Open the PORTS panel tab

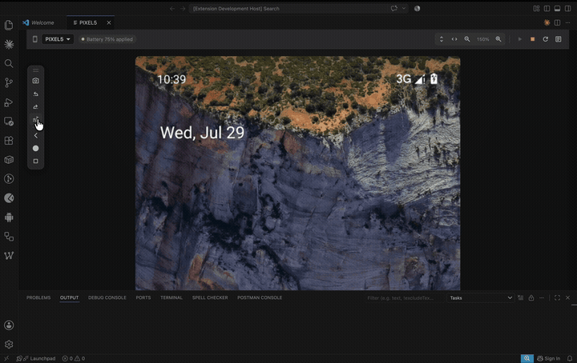(x=143, y=297)
